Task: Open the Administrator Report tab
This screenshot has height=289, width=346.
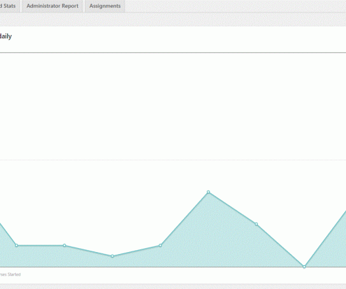Action: coord(52,6)
